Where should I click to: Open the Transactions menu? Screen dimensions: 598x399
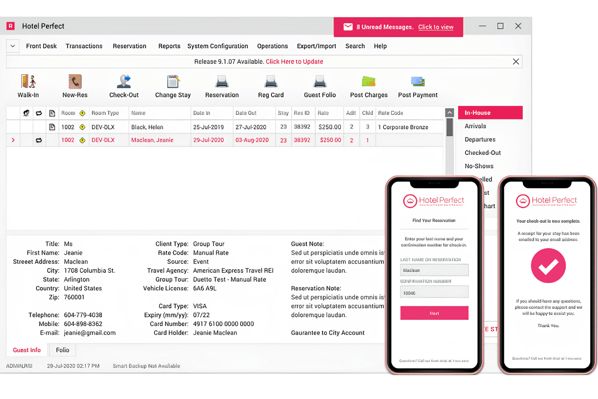tap(84, 46)
